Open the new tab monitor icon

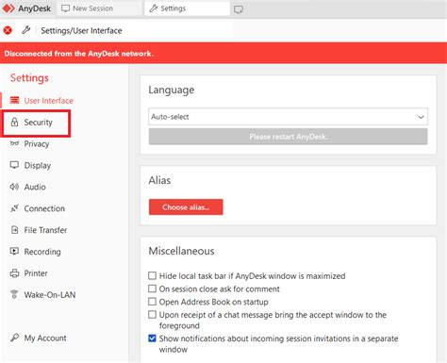click(239, 9)
